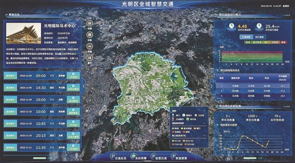Toggle the 交通事件 legend item

(174, 119)
